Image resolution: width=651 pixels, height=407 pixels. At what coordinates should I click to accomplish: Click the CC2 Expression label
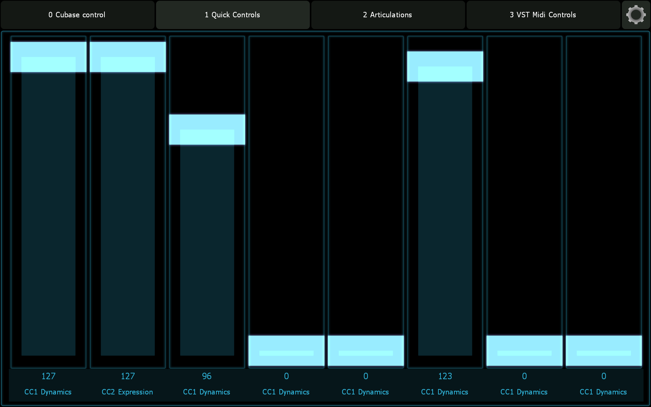(x=127, y=392)
